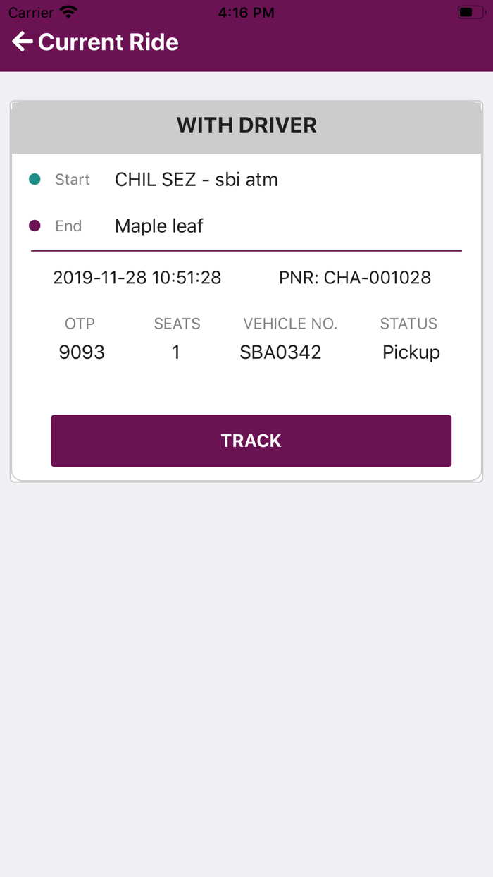Image resolution: width=493 pixels, height=877 pixels.
Task: Tap vehicle number SBA0342
Action: click(280, 352)
